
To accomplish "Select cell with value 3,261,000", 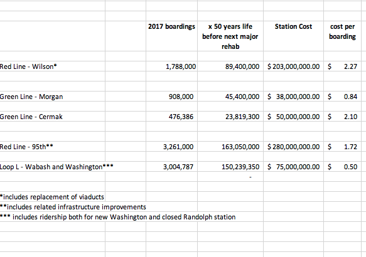I will [171, 147].
